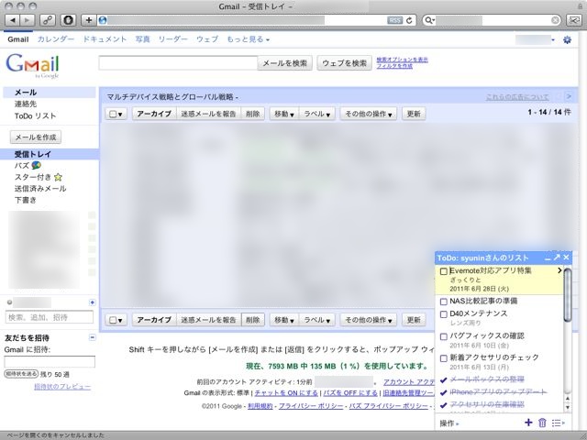
Task: Open the top ラベル dropdown
Action: tap(316, 114)
